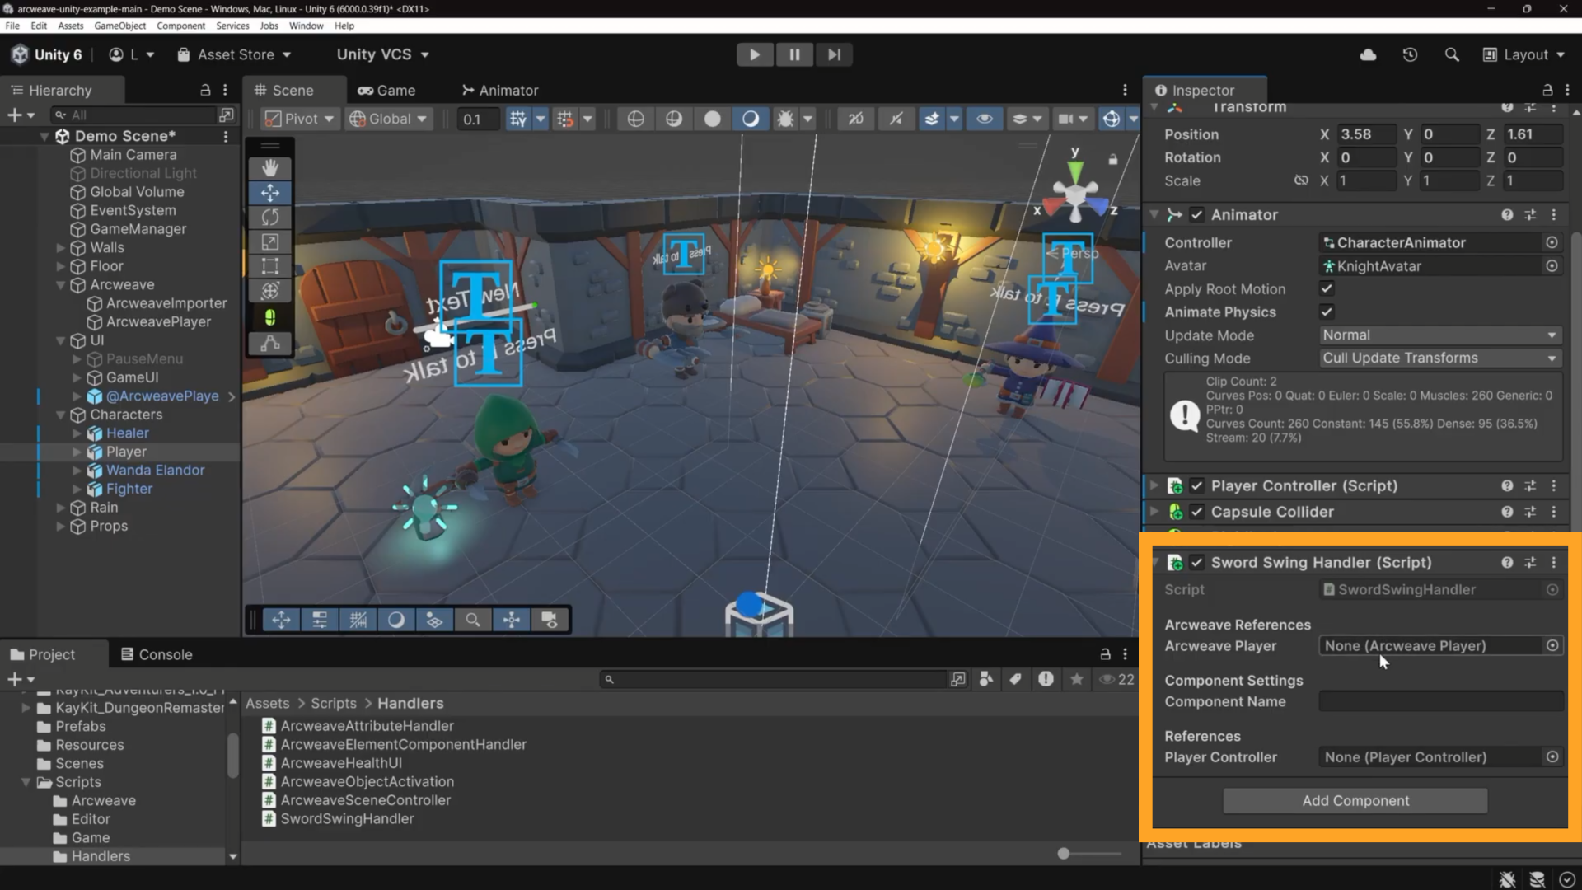Open Pivot handle position dropdown
This screenshot has height=890, width=1582.
point(300,119)
